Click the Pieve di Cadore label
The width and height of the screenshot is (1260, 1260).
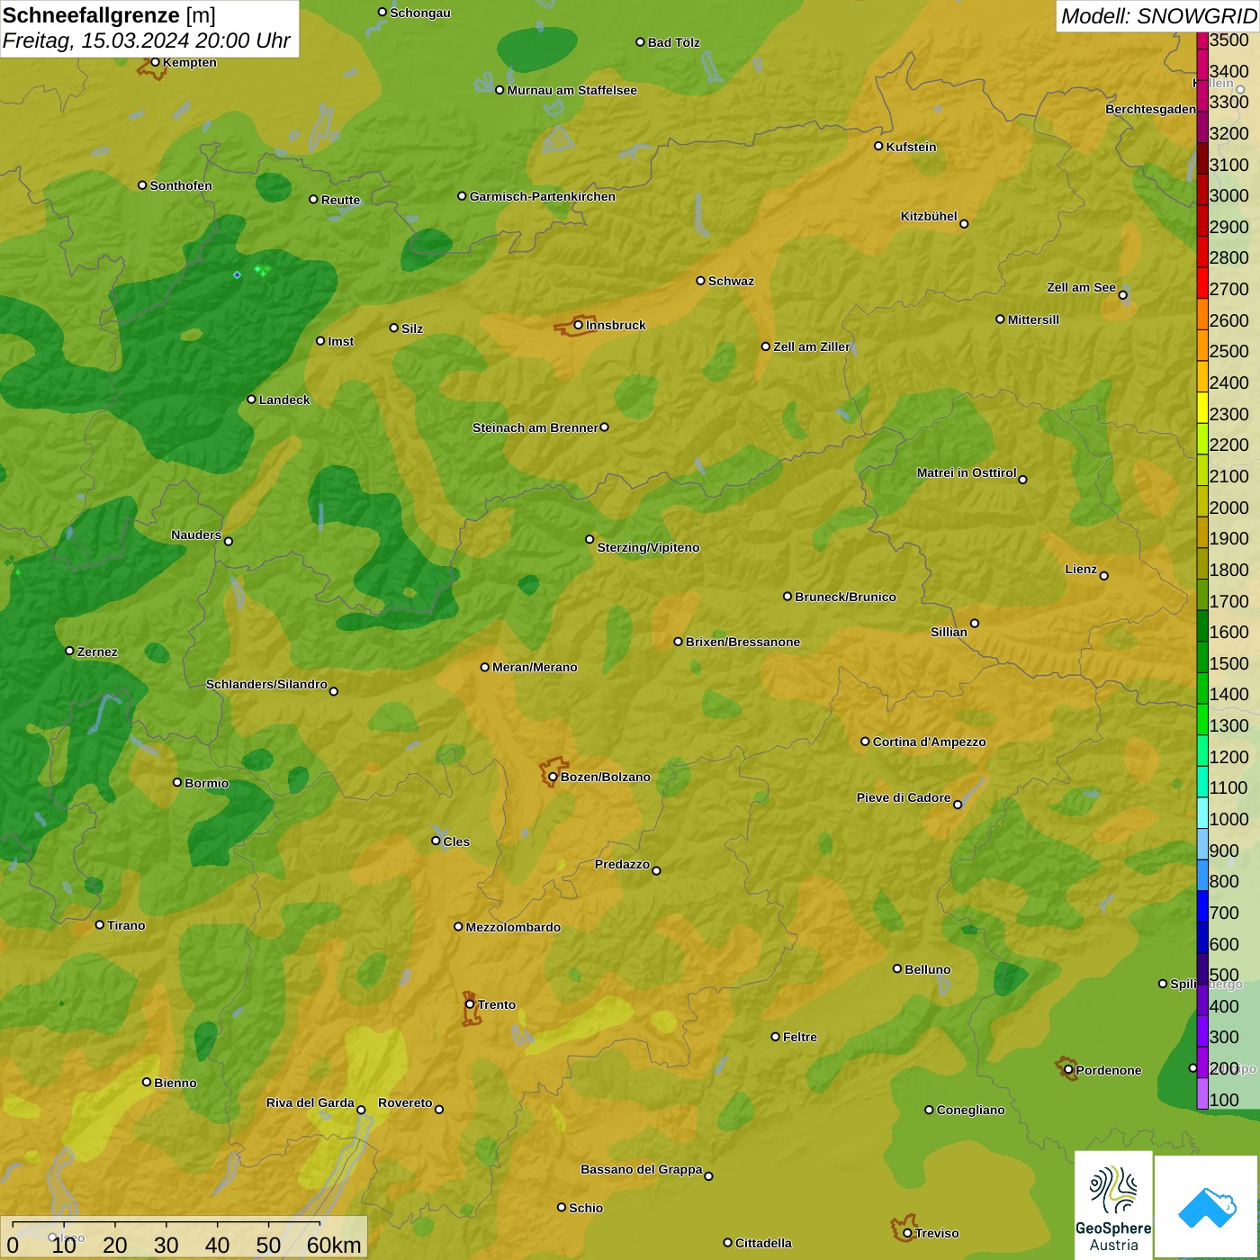(x=904, y=797)
